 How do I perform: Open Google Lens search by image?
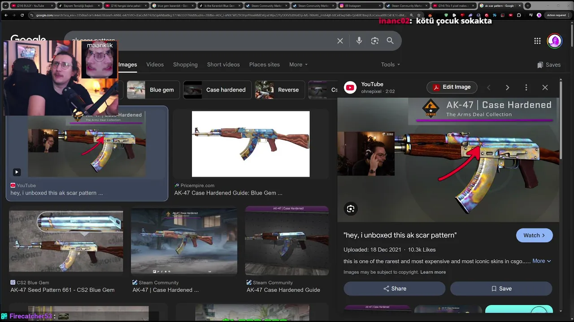coord(375,41)
